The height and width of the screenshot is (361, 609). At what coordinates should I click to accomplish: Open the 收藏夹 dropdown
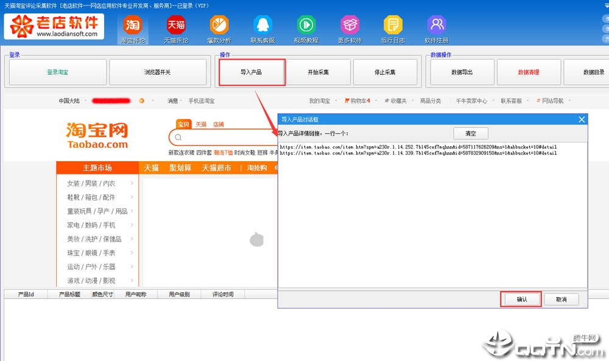click(398, 101)
